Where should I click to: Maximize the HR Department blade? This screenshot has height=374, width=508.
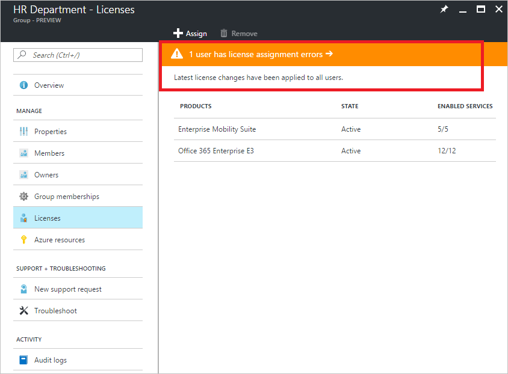tap(480, 10)
